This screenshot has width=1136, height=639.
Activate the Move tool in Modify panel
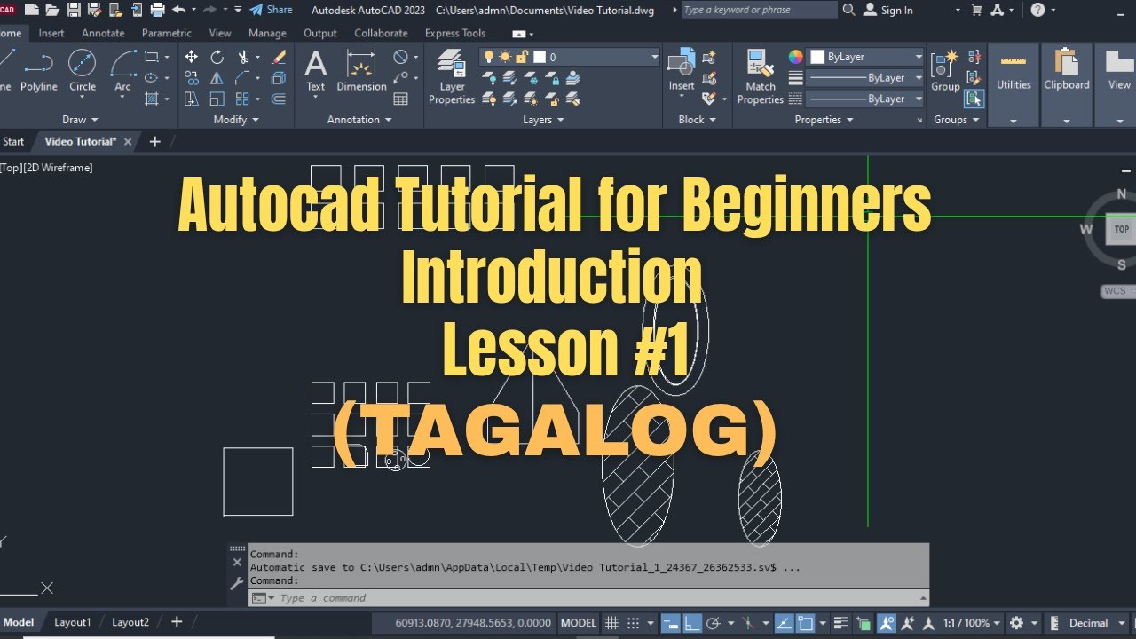pyautogui.click(x=191, y=57)
